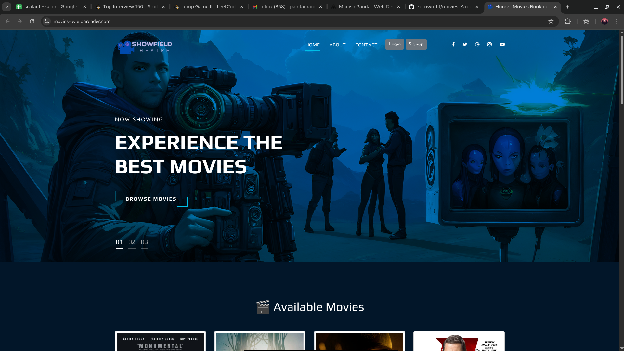Go to the CONTACT menu item
Screen dimensions: 624x351
366,45
